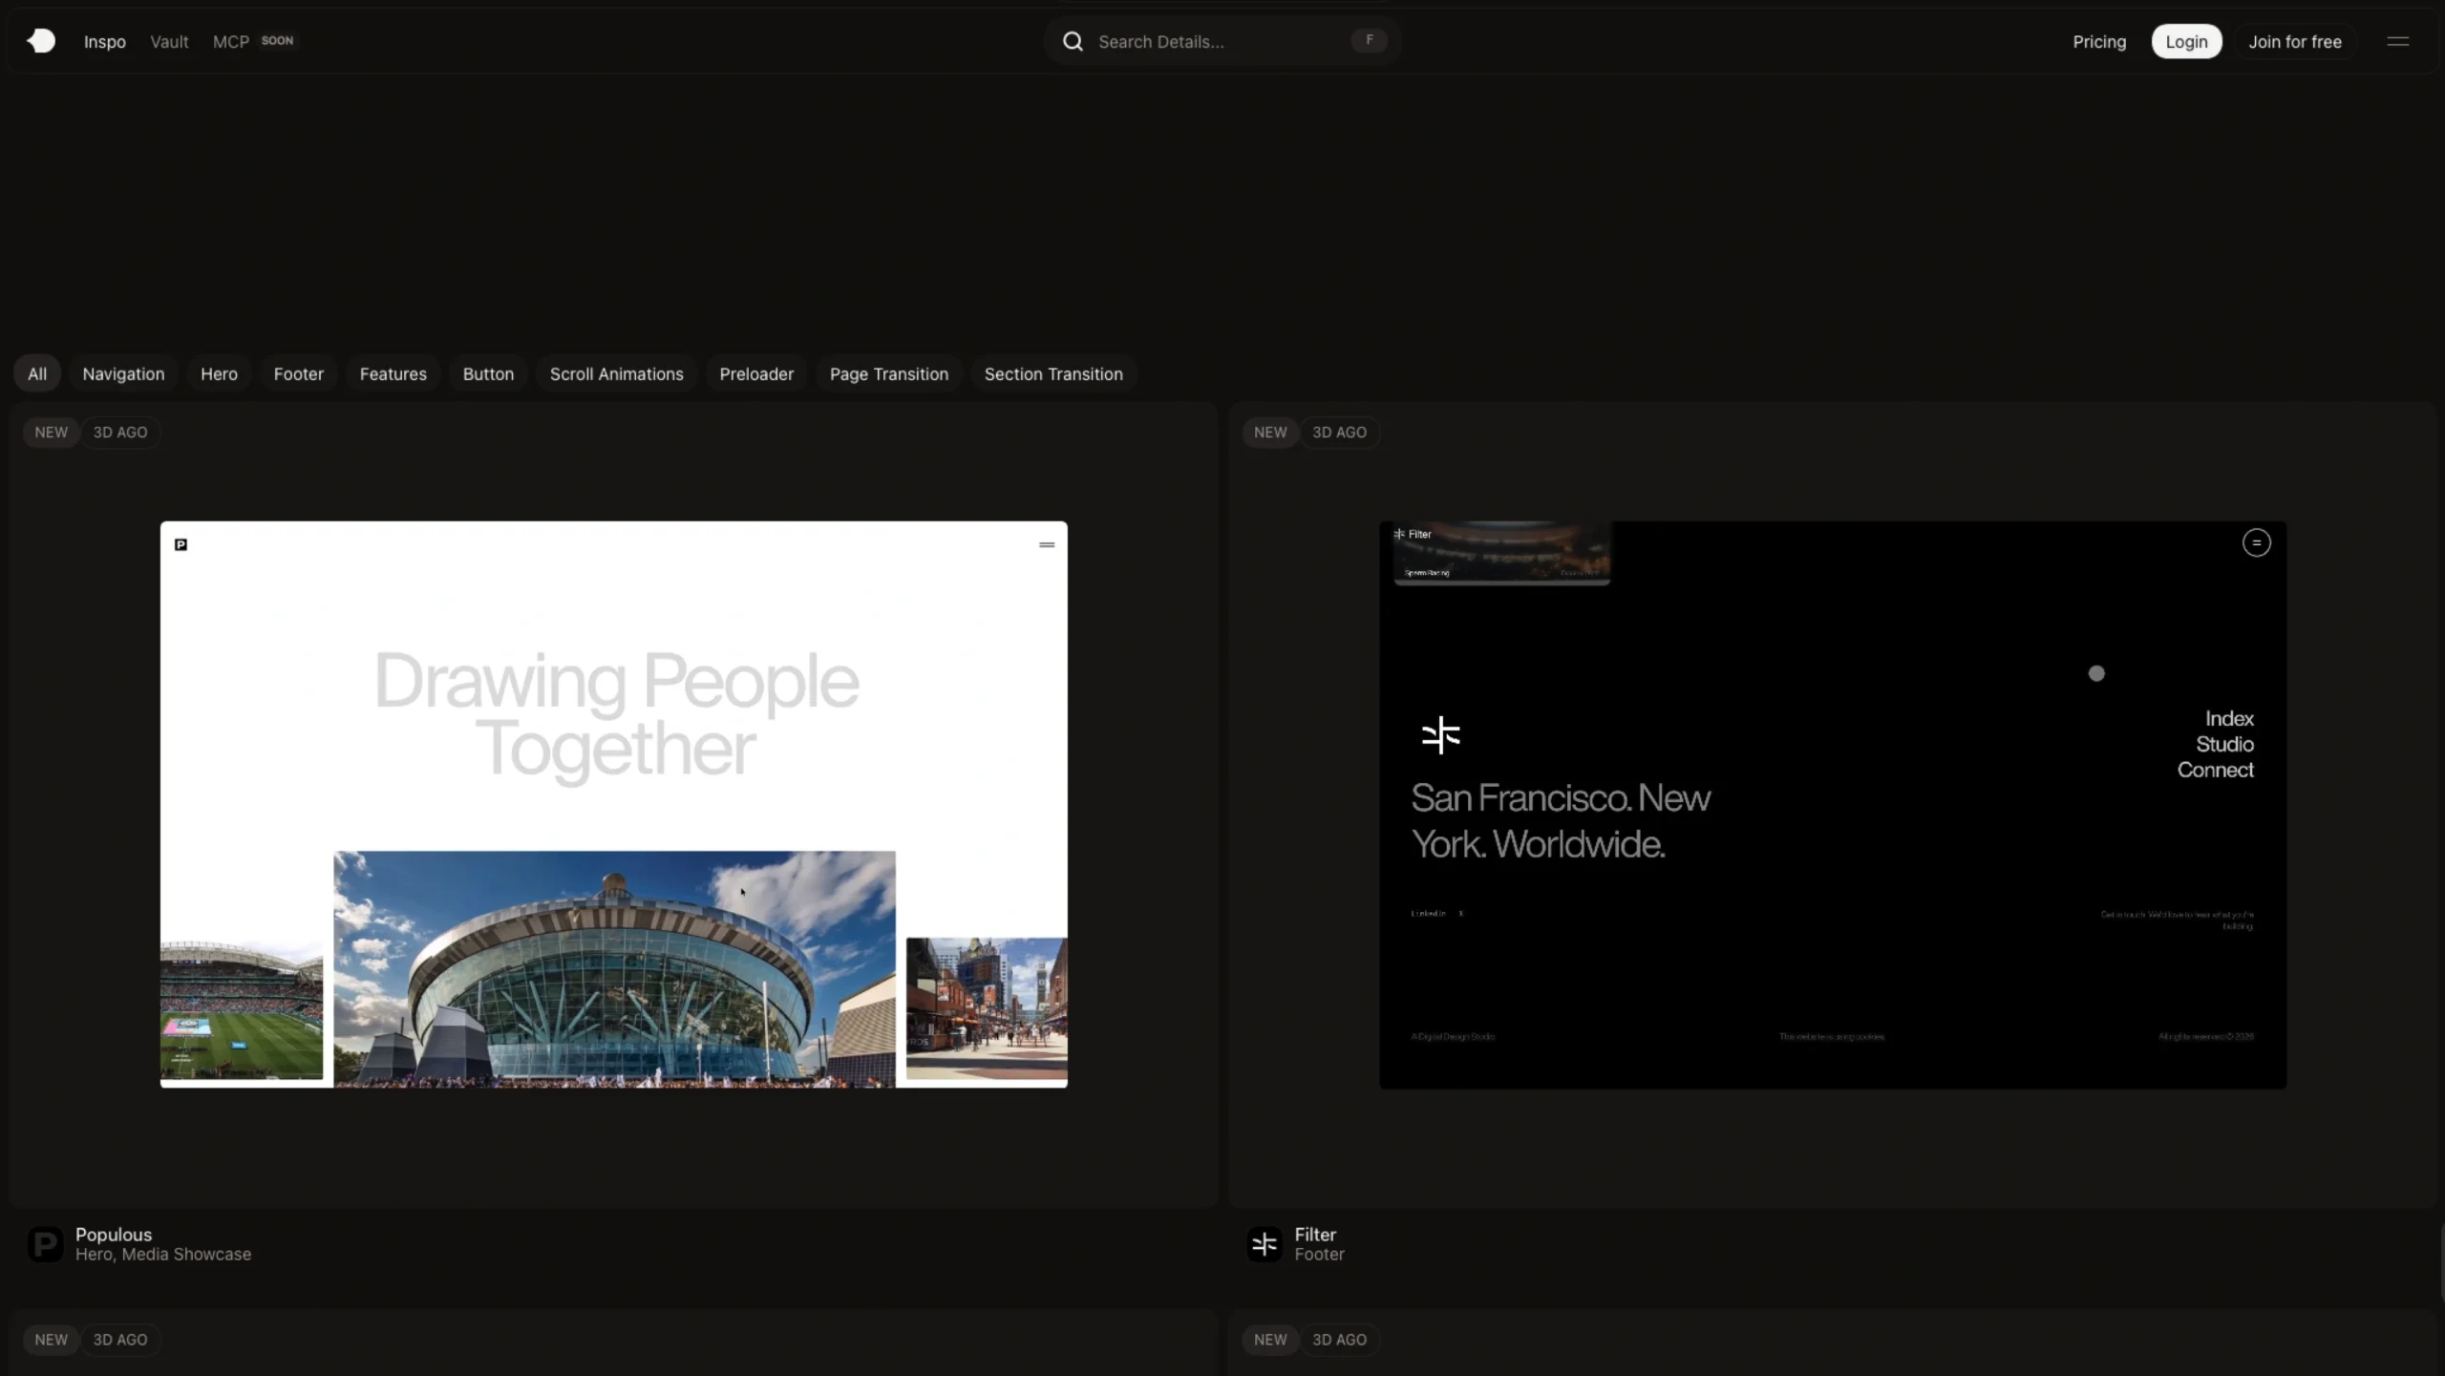Open the Filter San Francisco footer preview

point(1833,804)
